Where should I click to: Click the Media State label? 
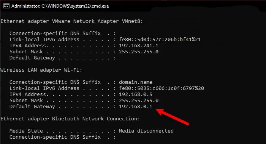tap(26, 131)
